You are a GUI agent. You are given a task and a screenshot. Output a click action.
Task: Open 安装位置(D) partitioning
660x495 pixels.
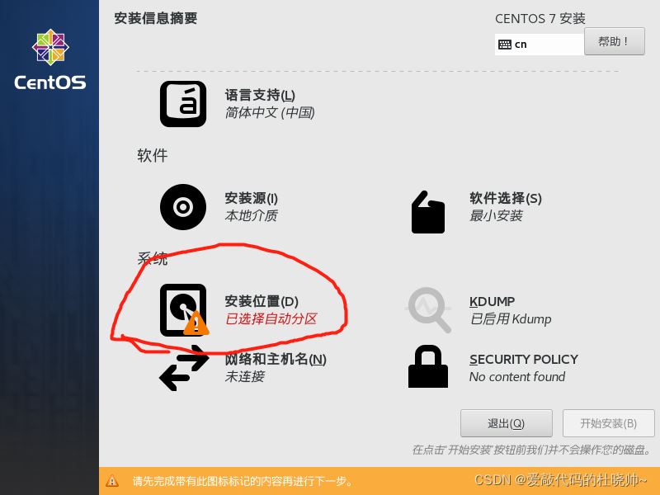[x=262, y=301]
